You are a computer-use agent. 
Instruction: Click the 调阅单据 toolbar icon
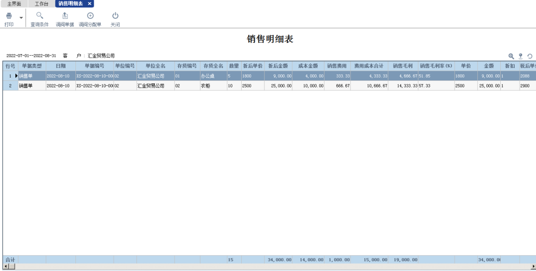65,16
